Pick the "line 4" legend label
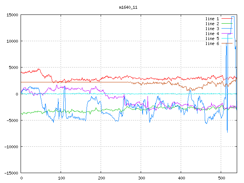 pyautogui.click(x=212, y=34)
